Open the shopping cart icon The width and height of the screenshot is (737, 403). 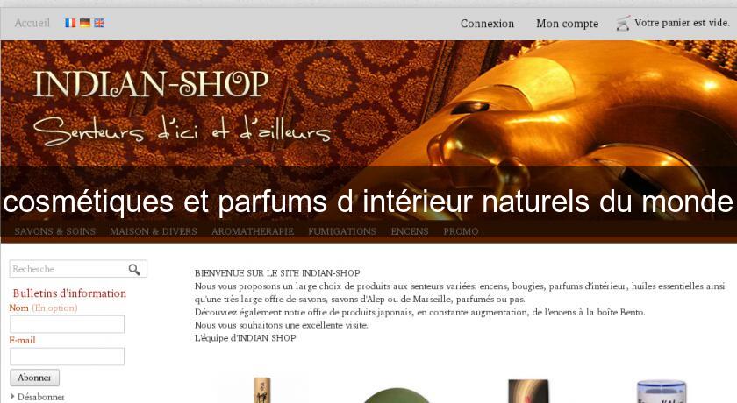click(x=623, y=23)
